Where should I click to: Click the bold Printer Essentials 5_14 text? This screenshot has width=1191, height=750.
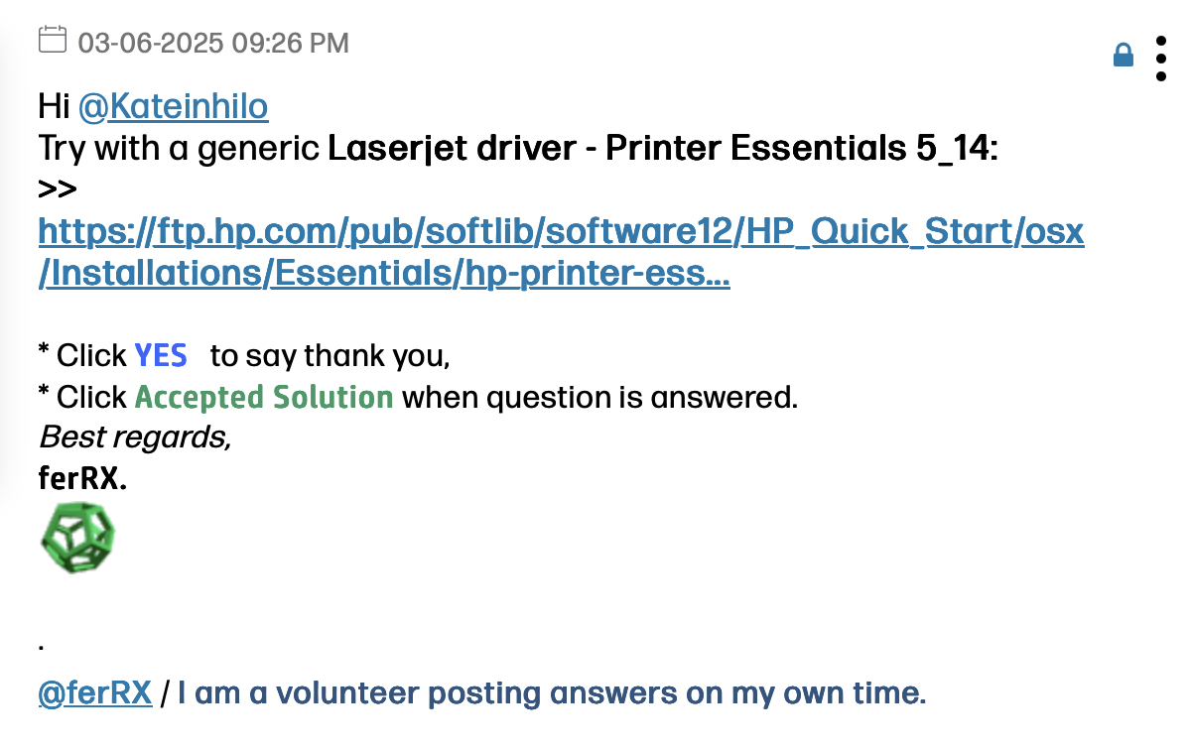(x=797, y=149)
